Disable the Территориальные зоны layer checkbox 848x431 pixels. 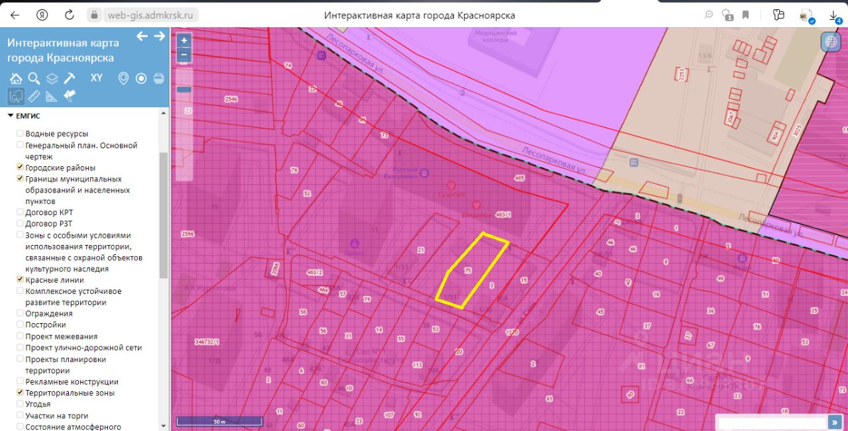pos(21,393)
